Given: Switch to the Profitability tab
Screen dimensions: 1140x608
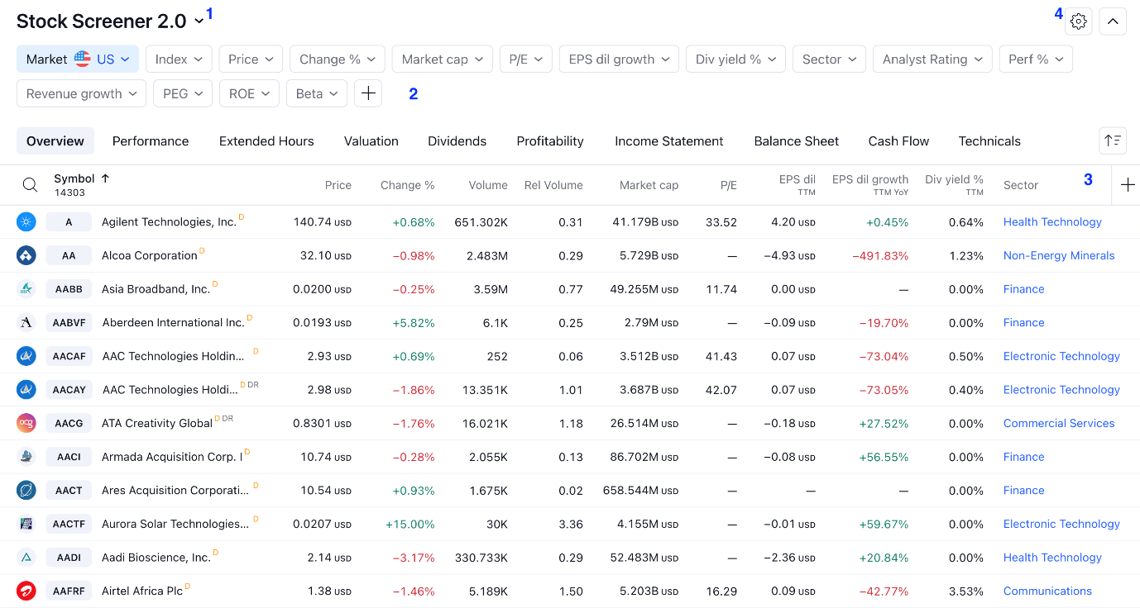Looking at the screenshot, I should click(x=550, y=140).
